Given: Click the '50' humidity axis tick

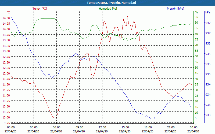Looking at the screenshot, I should [x=196, y=68].
